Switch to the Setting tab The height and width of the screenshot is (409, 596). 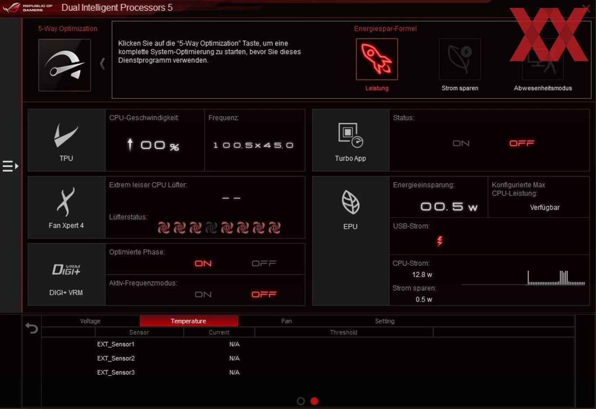coord(385,321)
